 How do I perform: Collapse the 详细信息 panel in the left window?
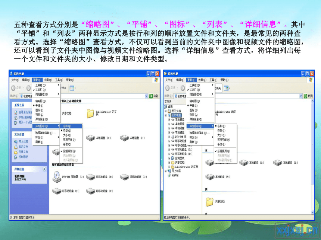click(44, 169)
